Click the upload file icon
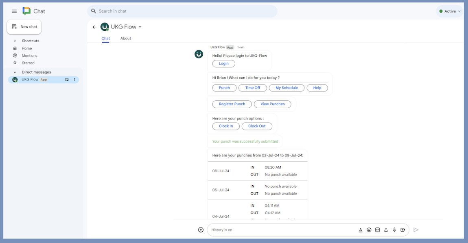468x243 pixels. point(386,230)
